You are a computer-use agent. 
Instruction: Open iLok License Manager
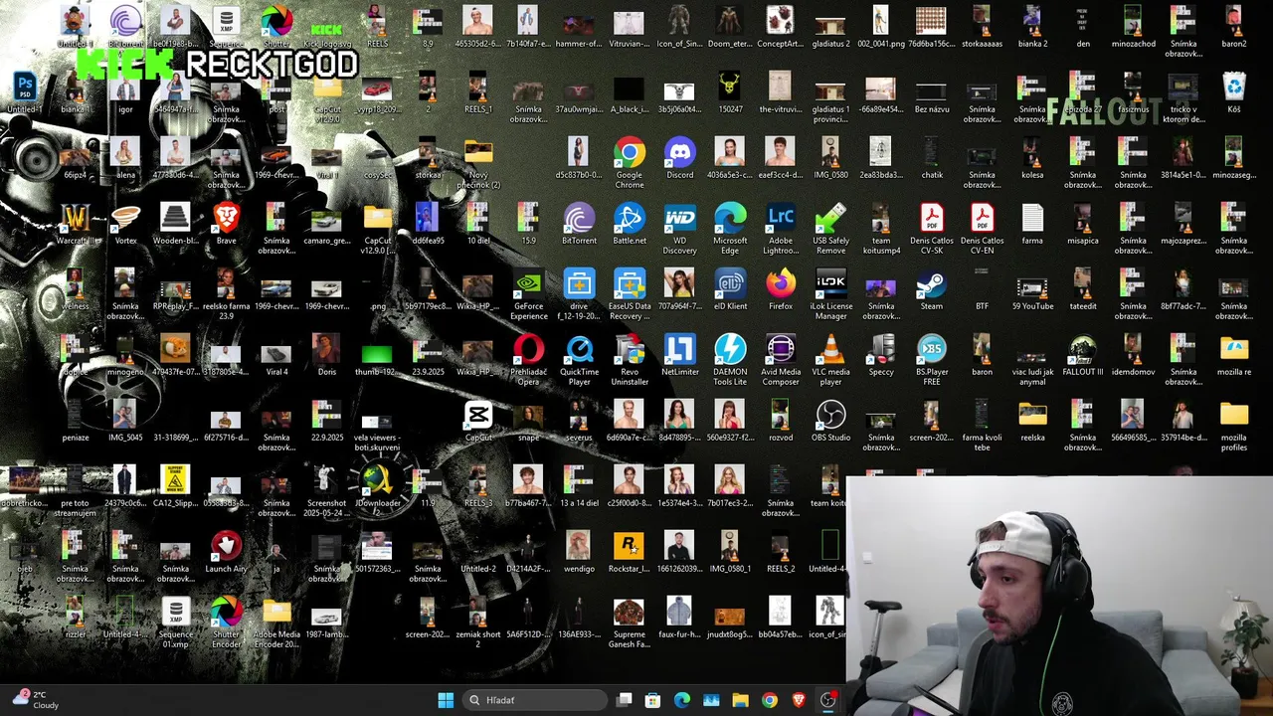click(830, 295)
